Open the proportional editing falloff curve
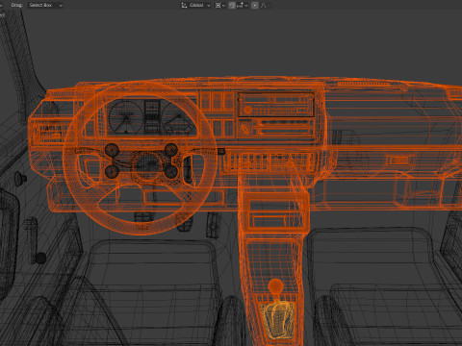Screen dimensions: 462x346 point(264,5)
